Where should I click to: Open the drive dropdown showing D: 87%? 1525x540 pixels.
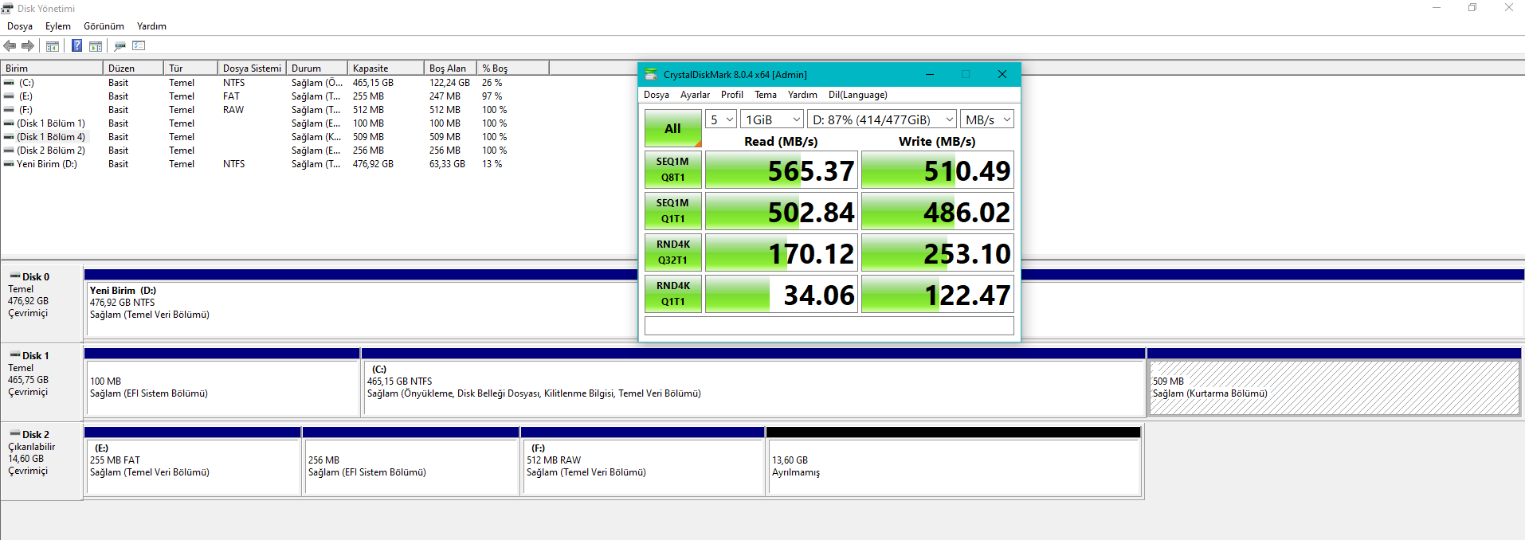click(882, 119)
